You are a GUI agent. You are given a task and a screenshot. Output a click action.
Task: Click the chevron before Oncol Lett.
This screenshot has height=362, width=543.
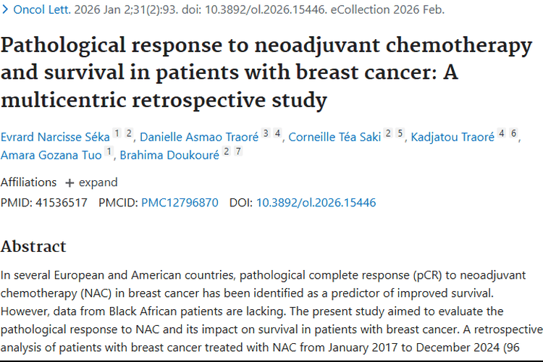click(4, 10)
